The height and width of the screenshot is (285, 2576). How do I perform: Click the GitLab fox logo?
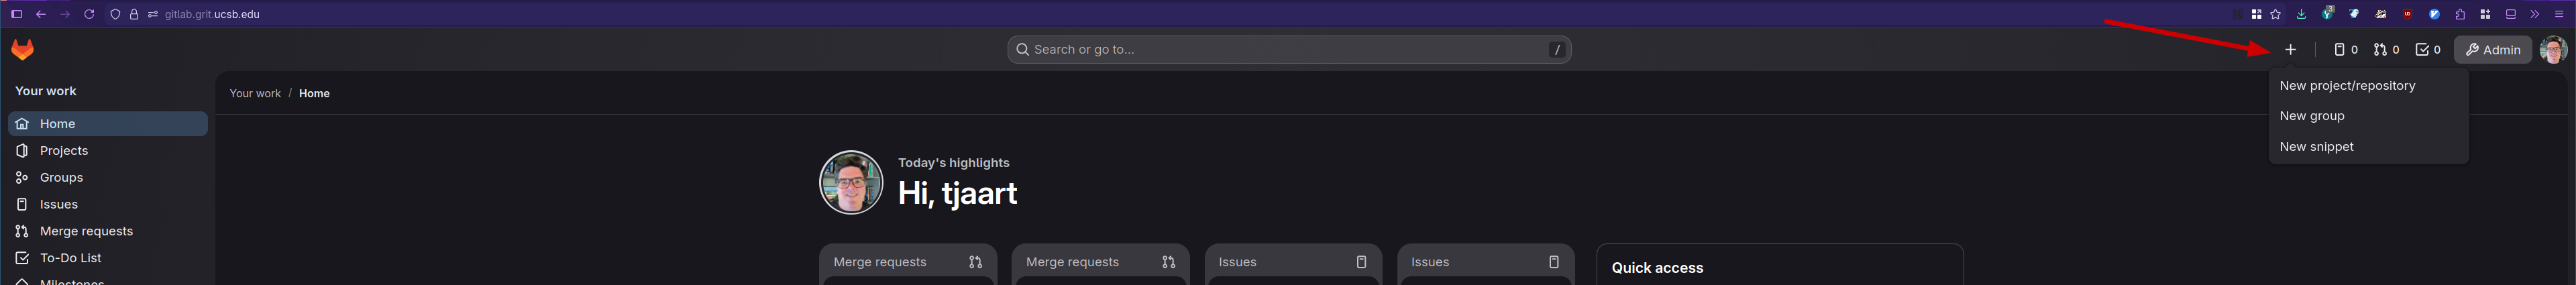[x=22, y=49]
